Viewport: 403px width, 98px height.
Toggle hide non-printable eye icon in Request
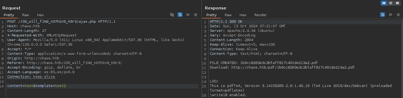pos(172,15)
